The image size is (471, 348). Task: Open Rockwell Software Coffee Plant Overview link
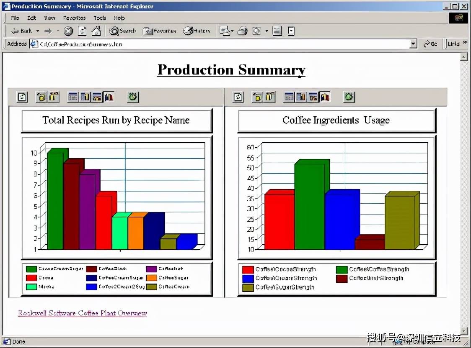tap(83, 313)
